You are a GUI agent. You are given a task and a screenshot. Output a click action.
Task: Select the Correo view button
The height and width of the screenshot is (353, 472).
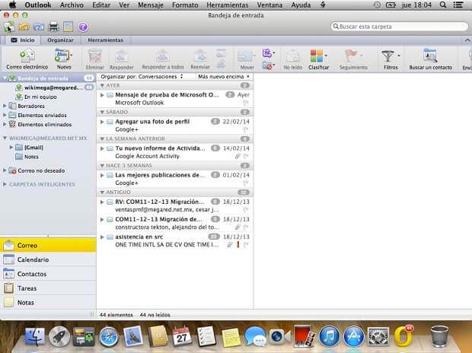point(48,245)
